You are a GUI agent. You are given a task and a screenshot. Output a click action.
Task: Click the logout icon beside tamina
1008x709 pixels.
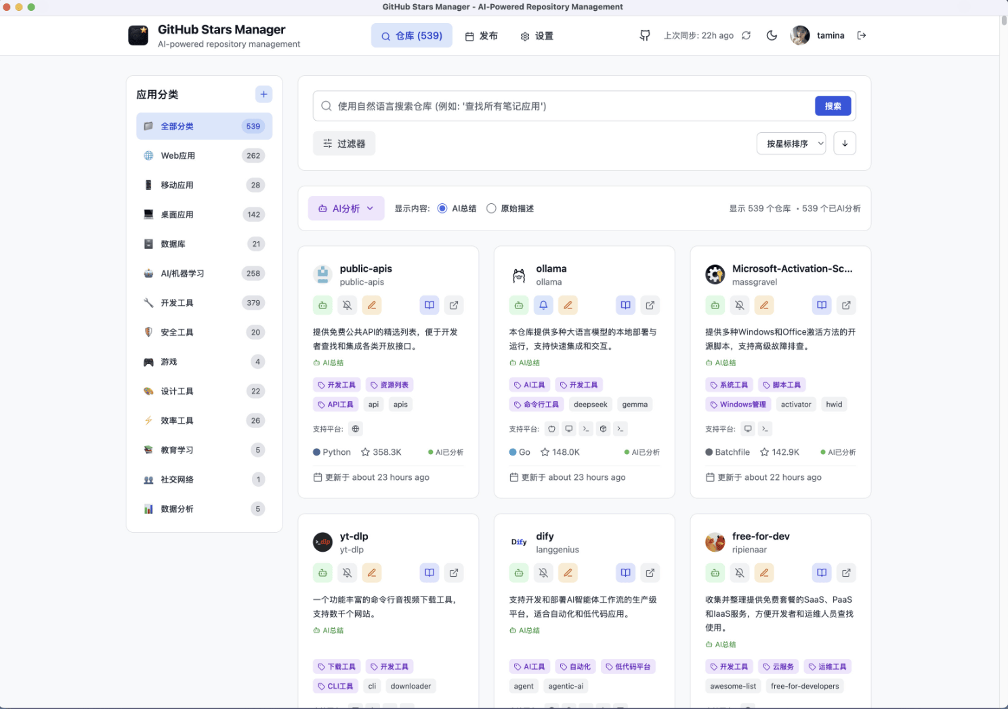coord(862,35)
